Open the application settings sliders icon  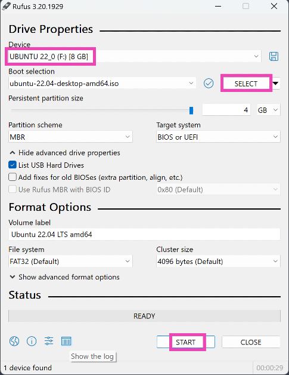pos(49,341)
